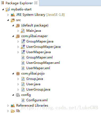This screenshot has width=101, height=113.
Task: Collapse the (default package) node
Action: click(13, 25)
